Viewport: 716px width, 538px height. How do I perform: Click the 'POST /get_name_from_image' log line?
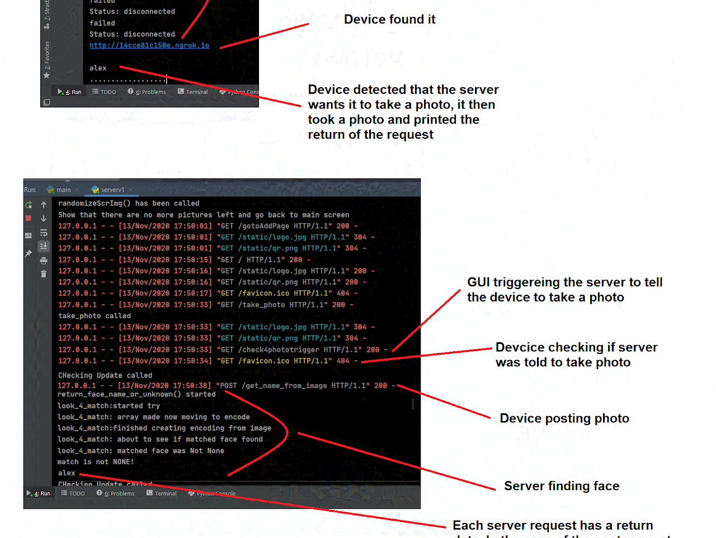click(x=226, y=385)
